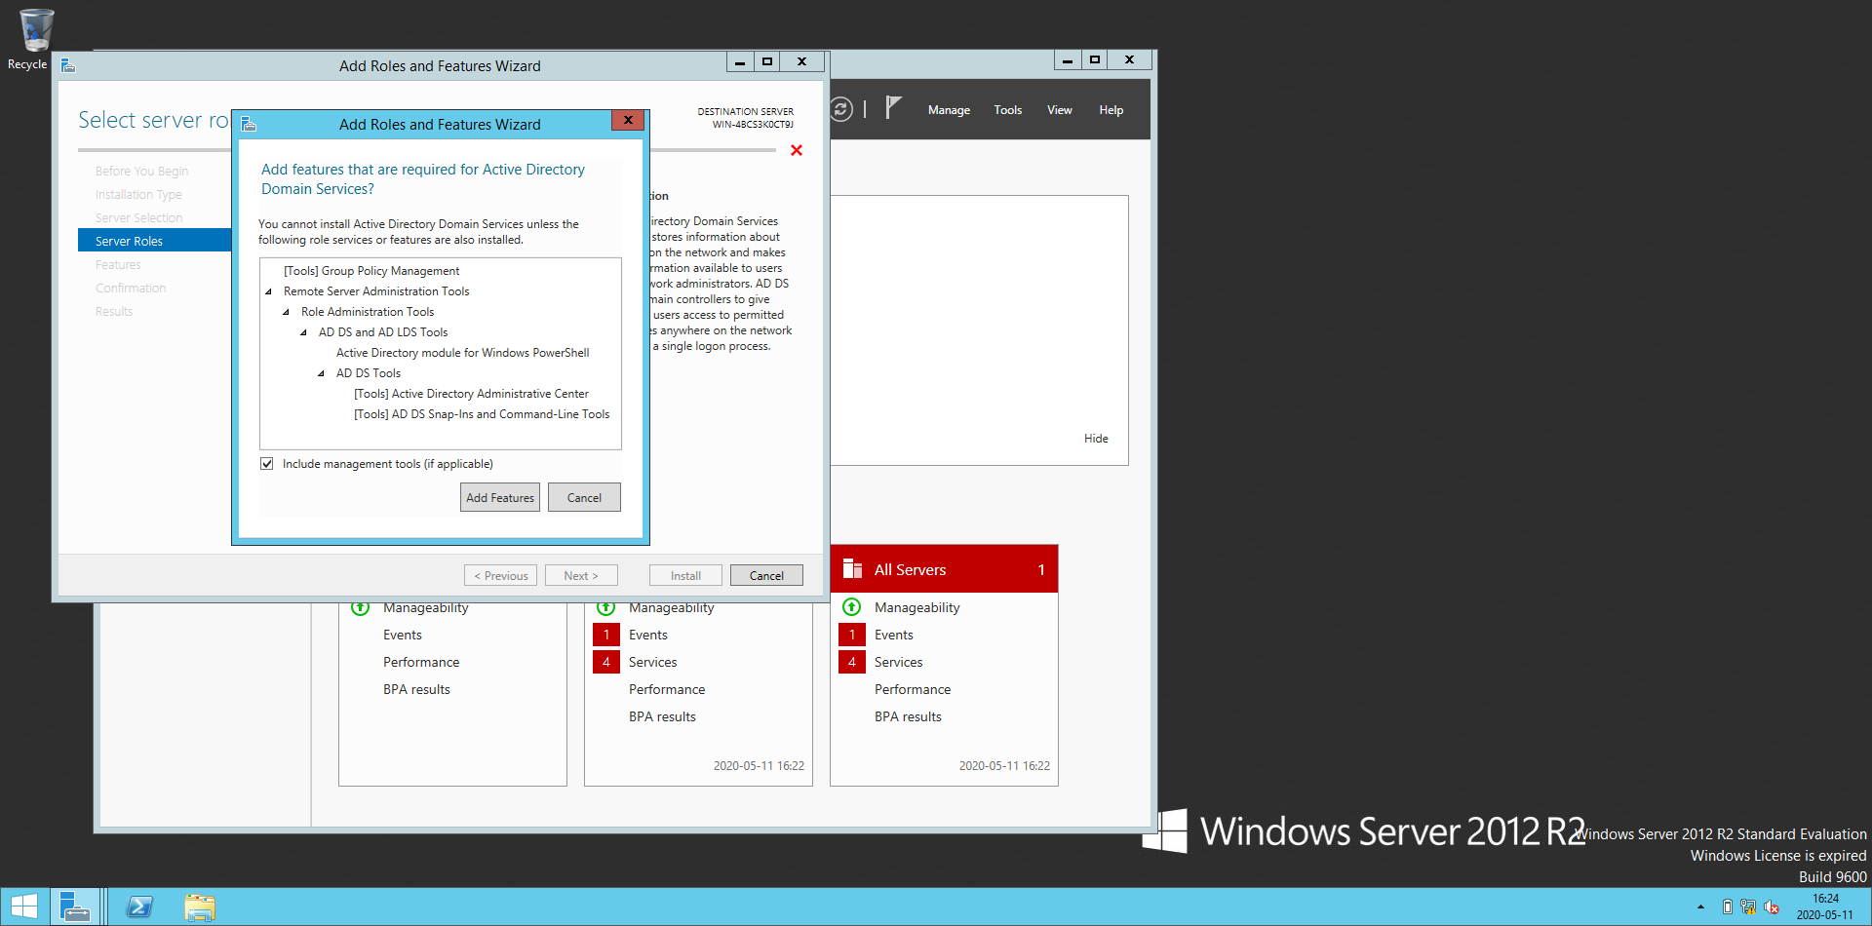The image size is (1872, 926).
Task: Launch PowerShell from the taskbar
Action: (x=139, y=907)
